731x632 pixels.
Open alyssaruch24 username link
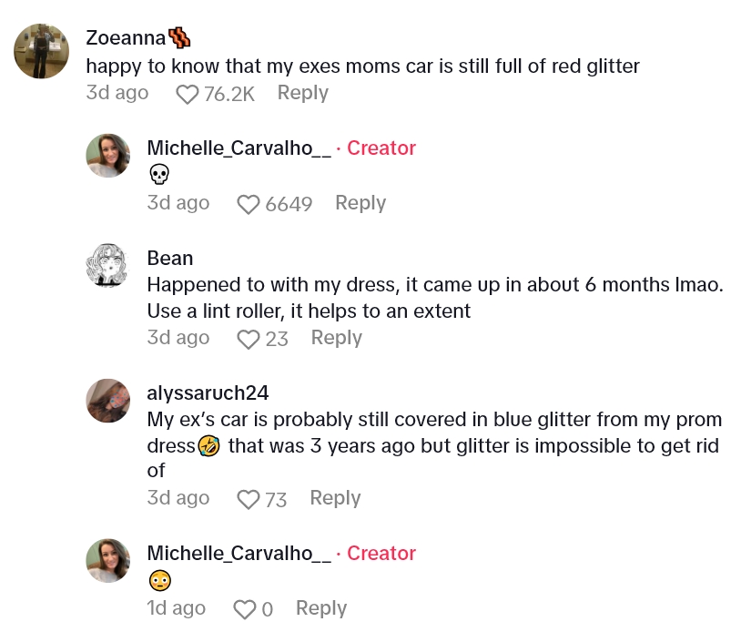pyautogui.click(x=208, y=392)
